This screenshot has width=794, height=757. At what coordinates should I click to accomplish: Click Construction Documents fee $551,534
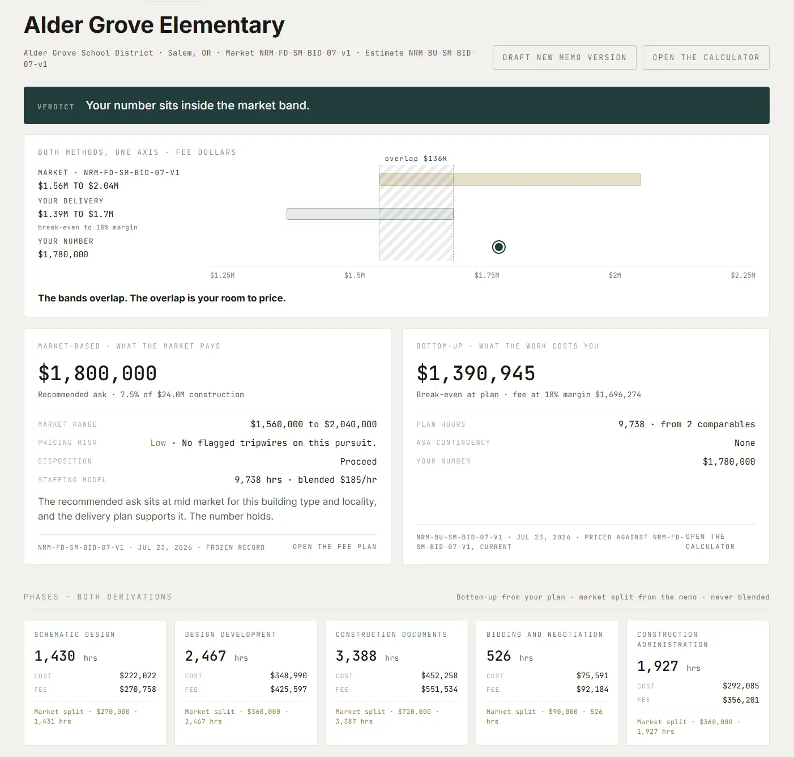tap(439, 690)
